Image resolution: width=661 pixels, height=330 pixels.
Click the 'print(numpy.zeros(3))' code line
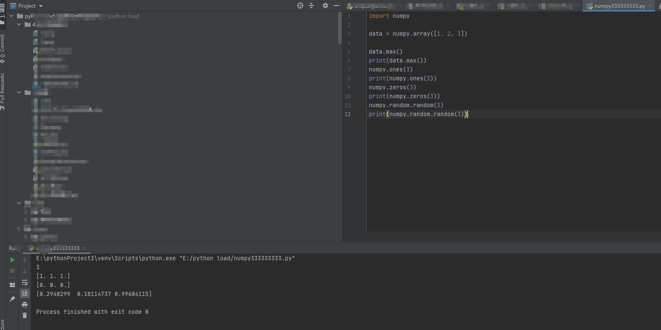click(x=404, y=96)
